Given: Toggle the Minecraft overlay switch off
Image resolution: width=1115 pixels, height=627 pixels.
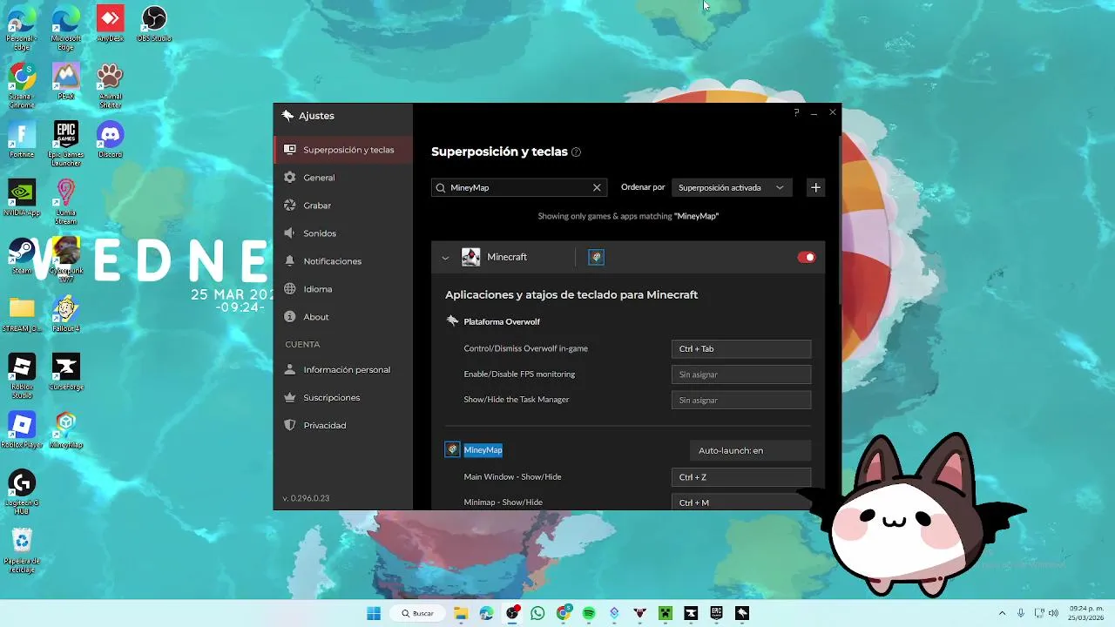Looking at the screenshot, I should pyautogui.click(x=806, y=257).
